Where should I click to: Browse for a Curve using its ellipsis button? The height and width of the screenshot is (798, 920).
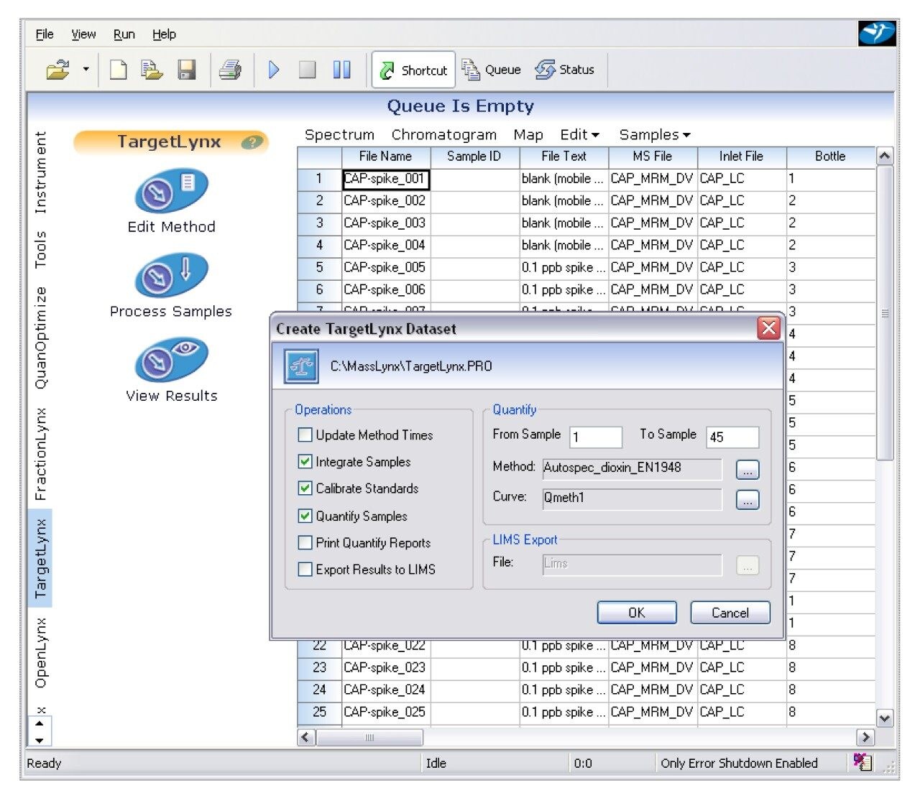(747, 498)
